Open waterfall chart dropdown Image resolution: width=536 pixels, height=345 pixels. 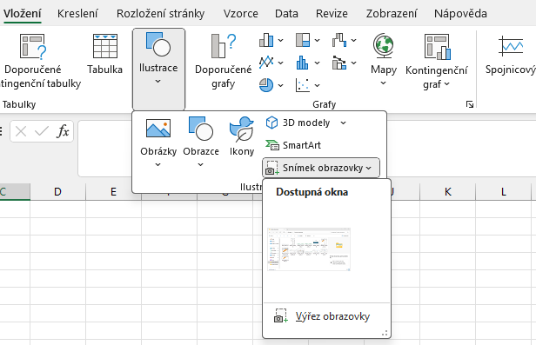[344, 40]
